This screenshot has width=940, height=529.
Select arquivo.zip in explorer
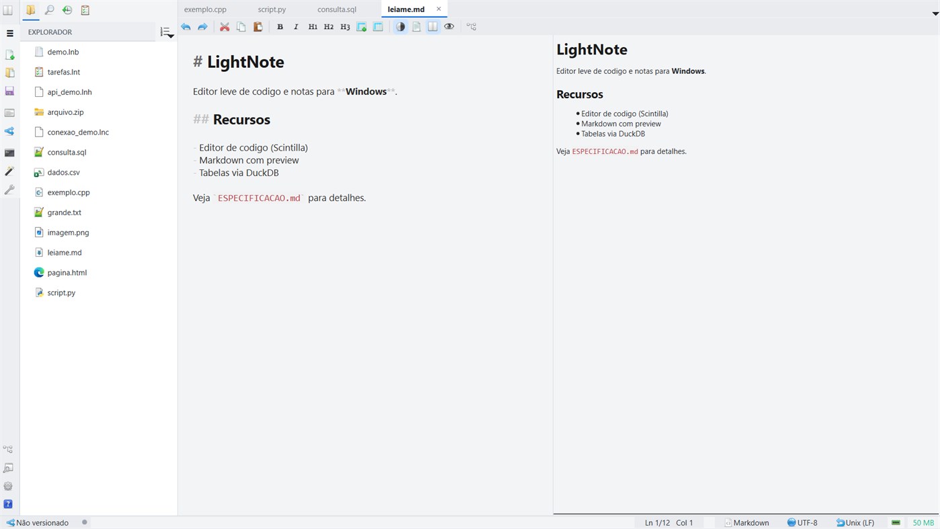(x=66, y=112)
